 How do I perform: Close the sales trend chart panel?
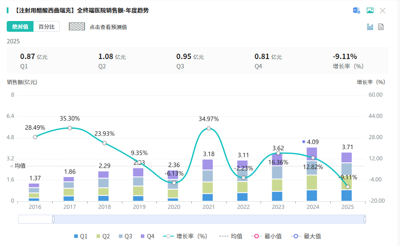click(383, 10)
